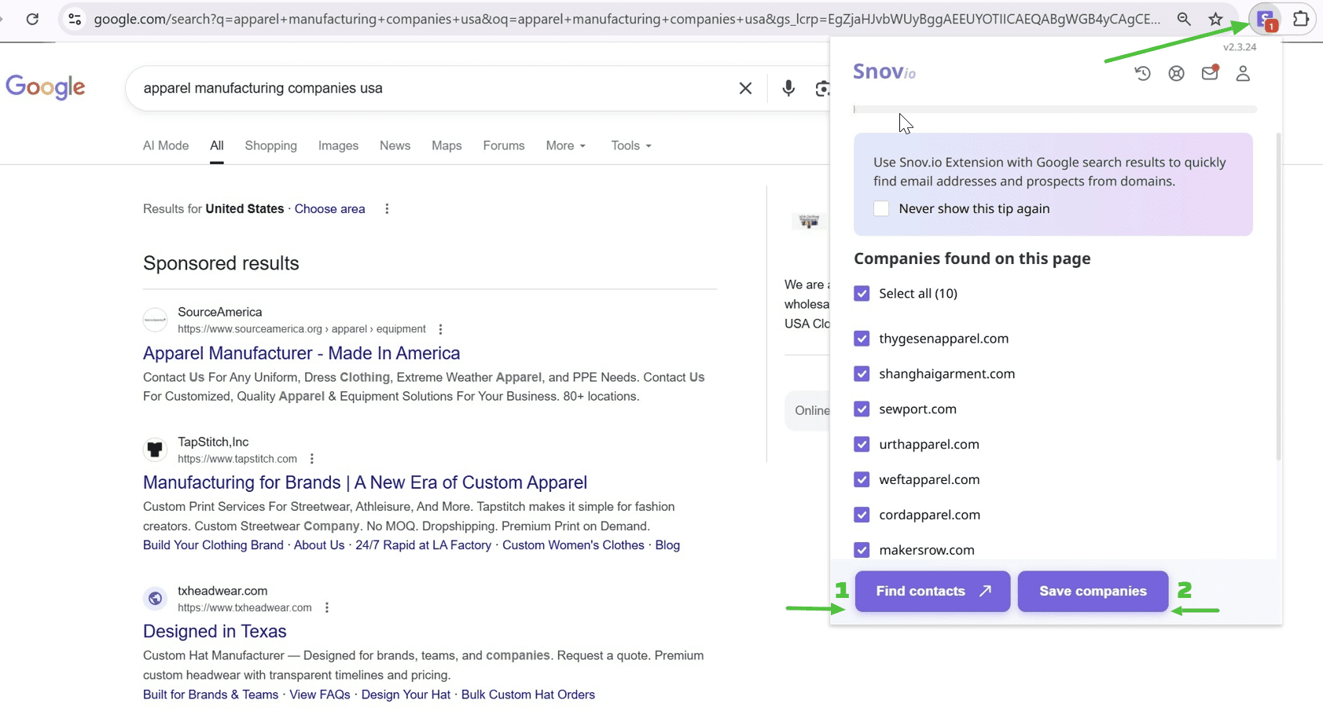Open the Snov.io account profile icon

[1243, 73]
